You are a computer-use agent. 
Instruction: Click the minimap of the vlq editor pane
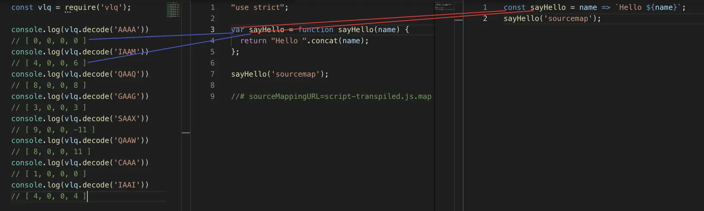point(173,10)
